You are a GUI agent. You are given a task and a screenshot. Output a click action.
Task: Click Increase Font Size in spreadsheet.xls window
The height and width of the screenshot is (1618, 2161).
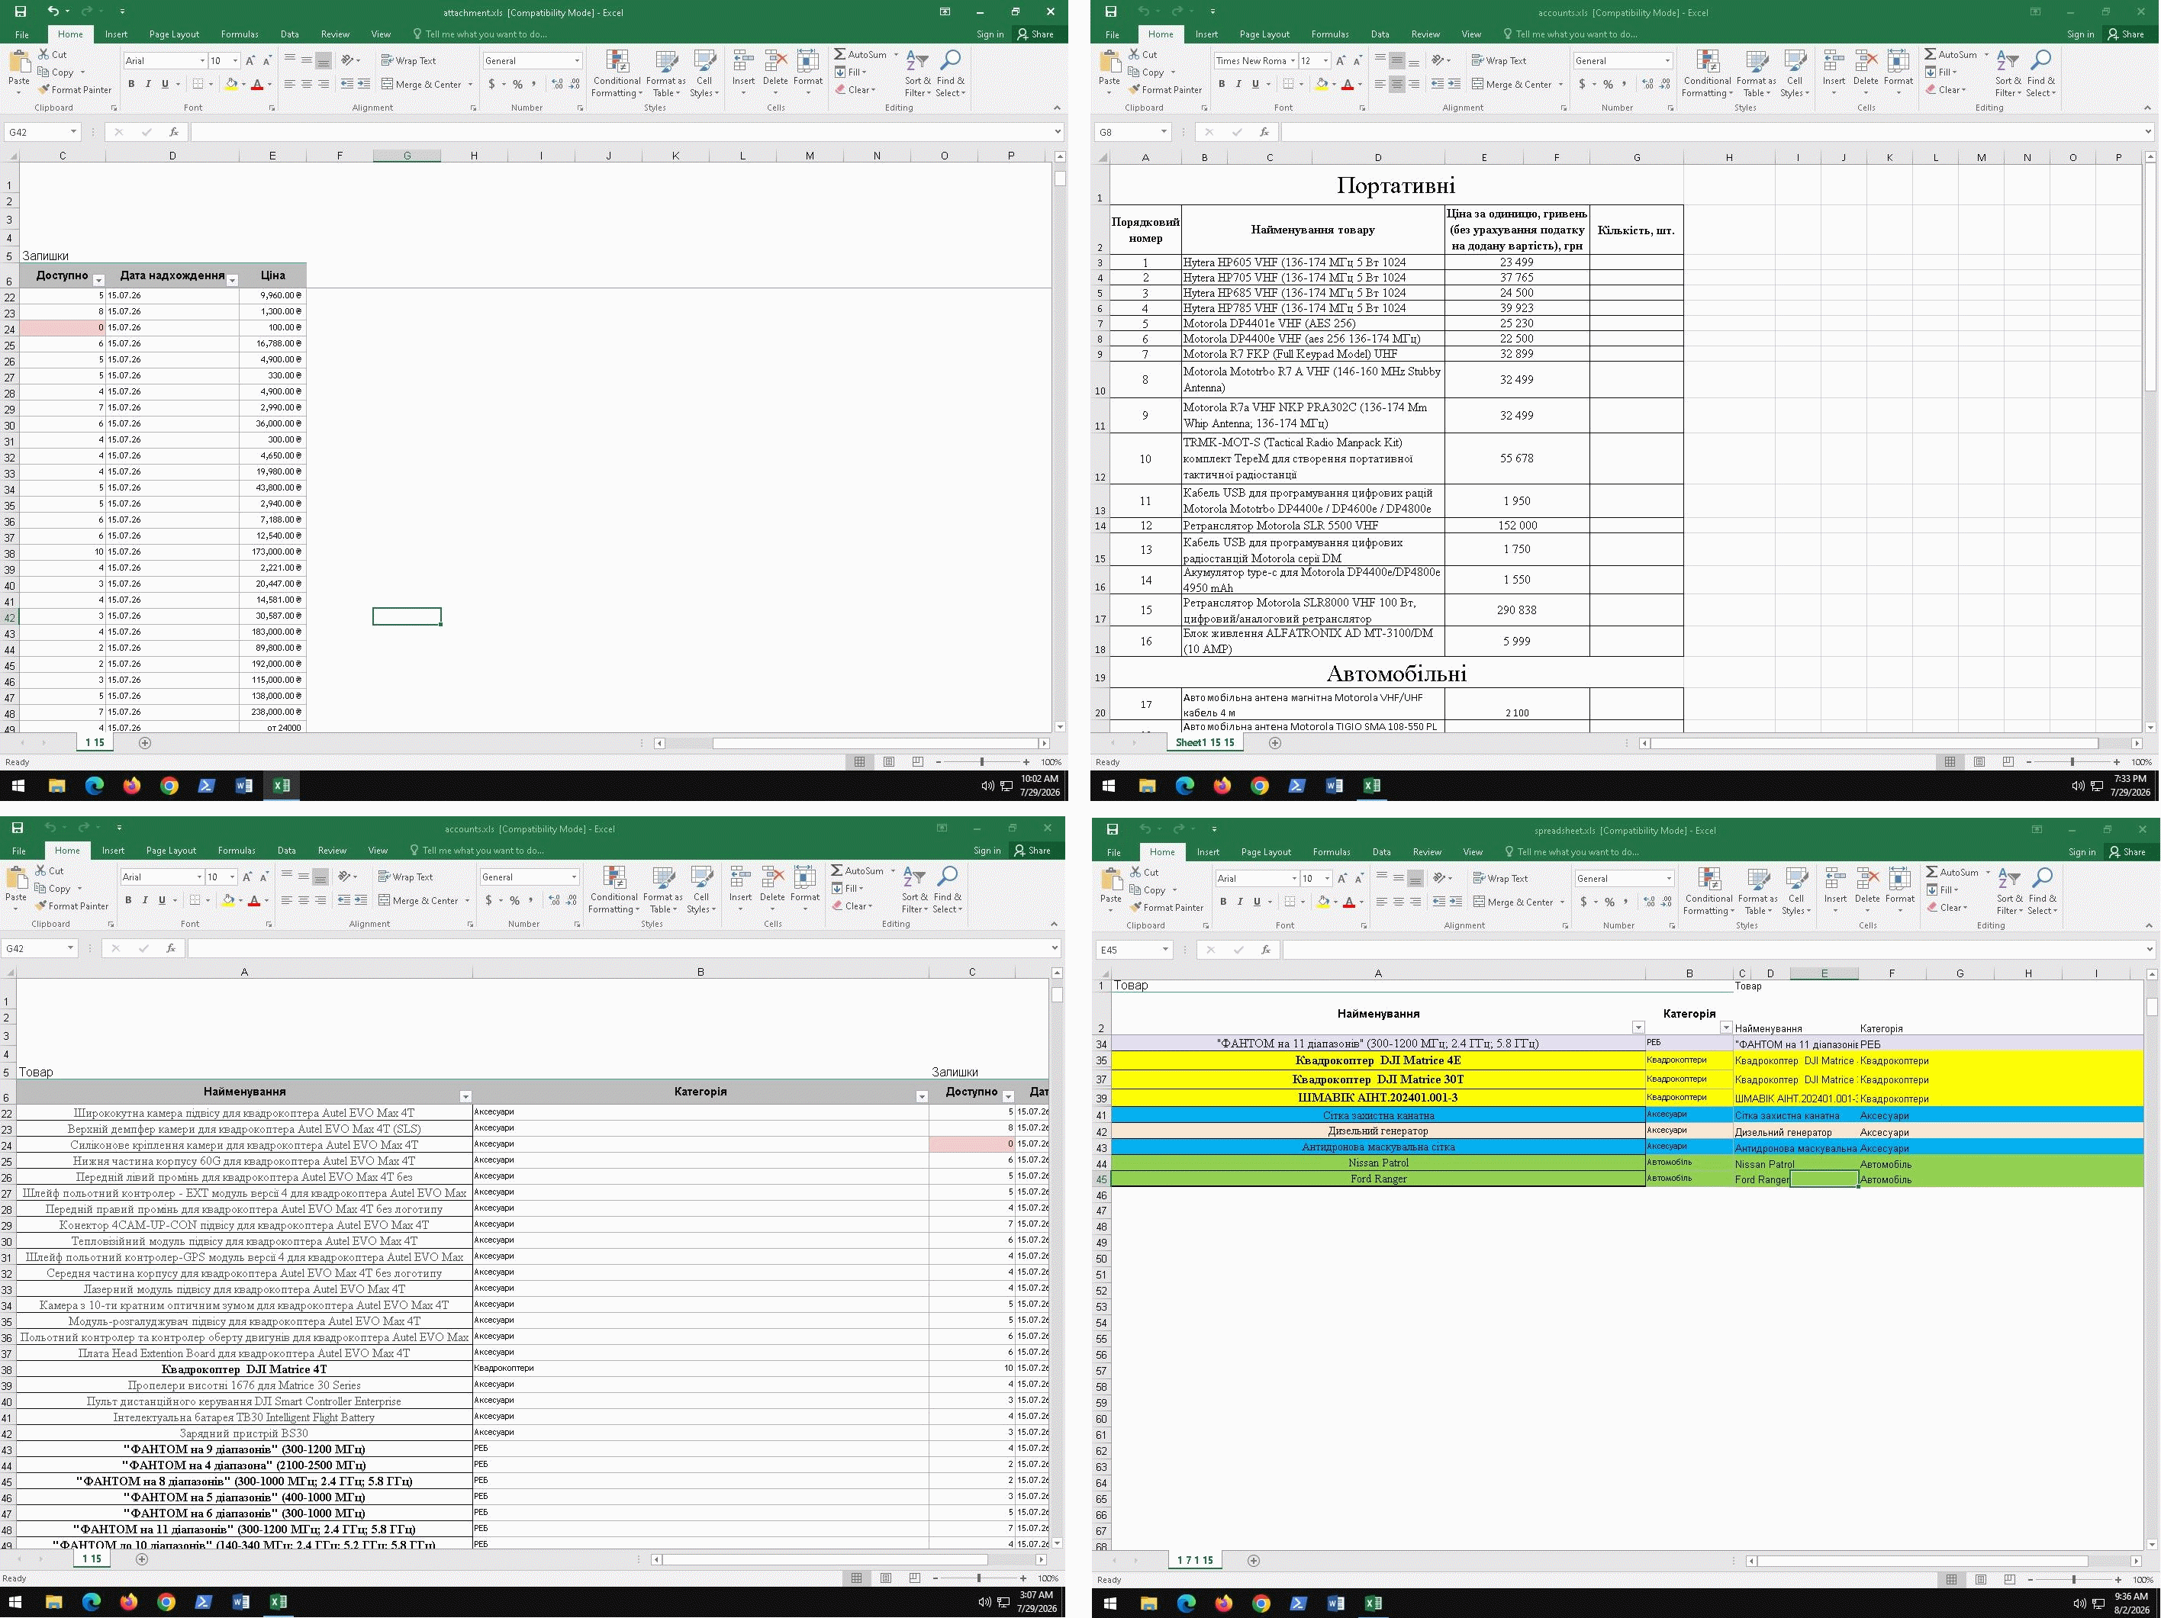(x=1342, y=878)
